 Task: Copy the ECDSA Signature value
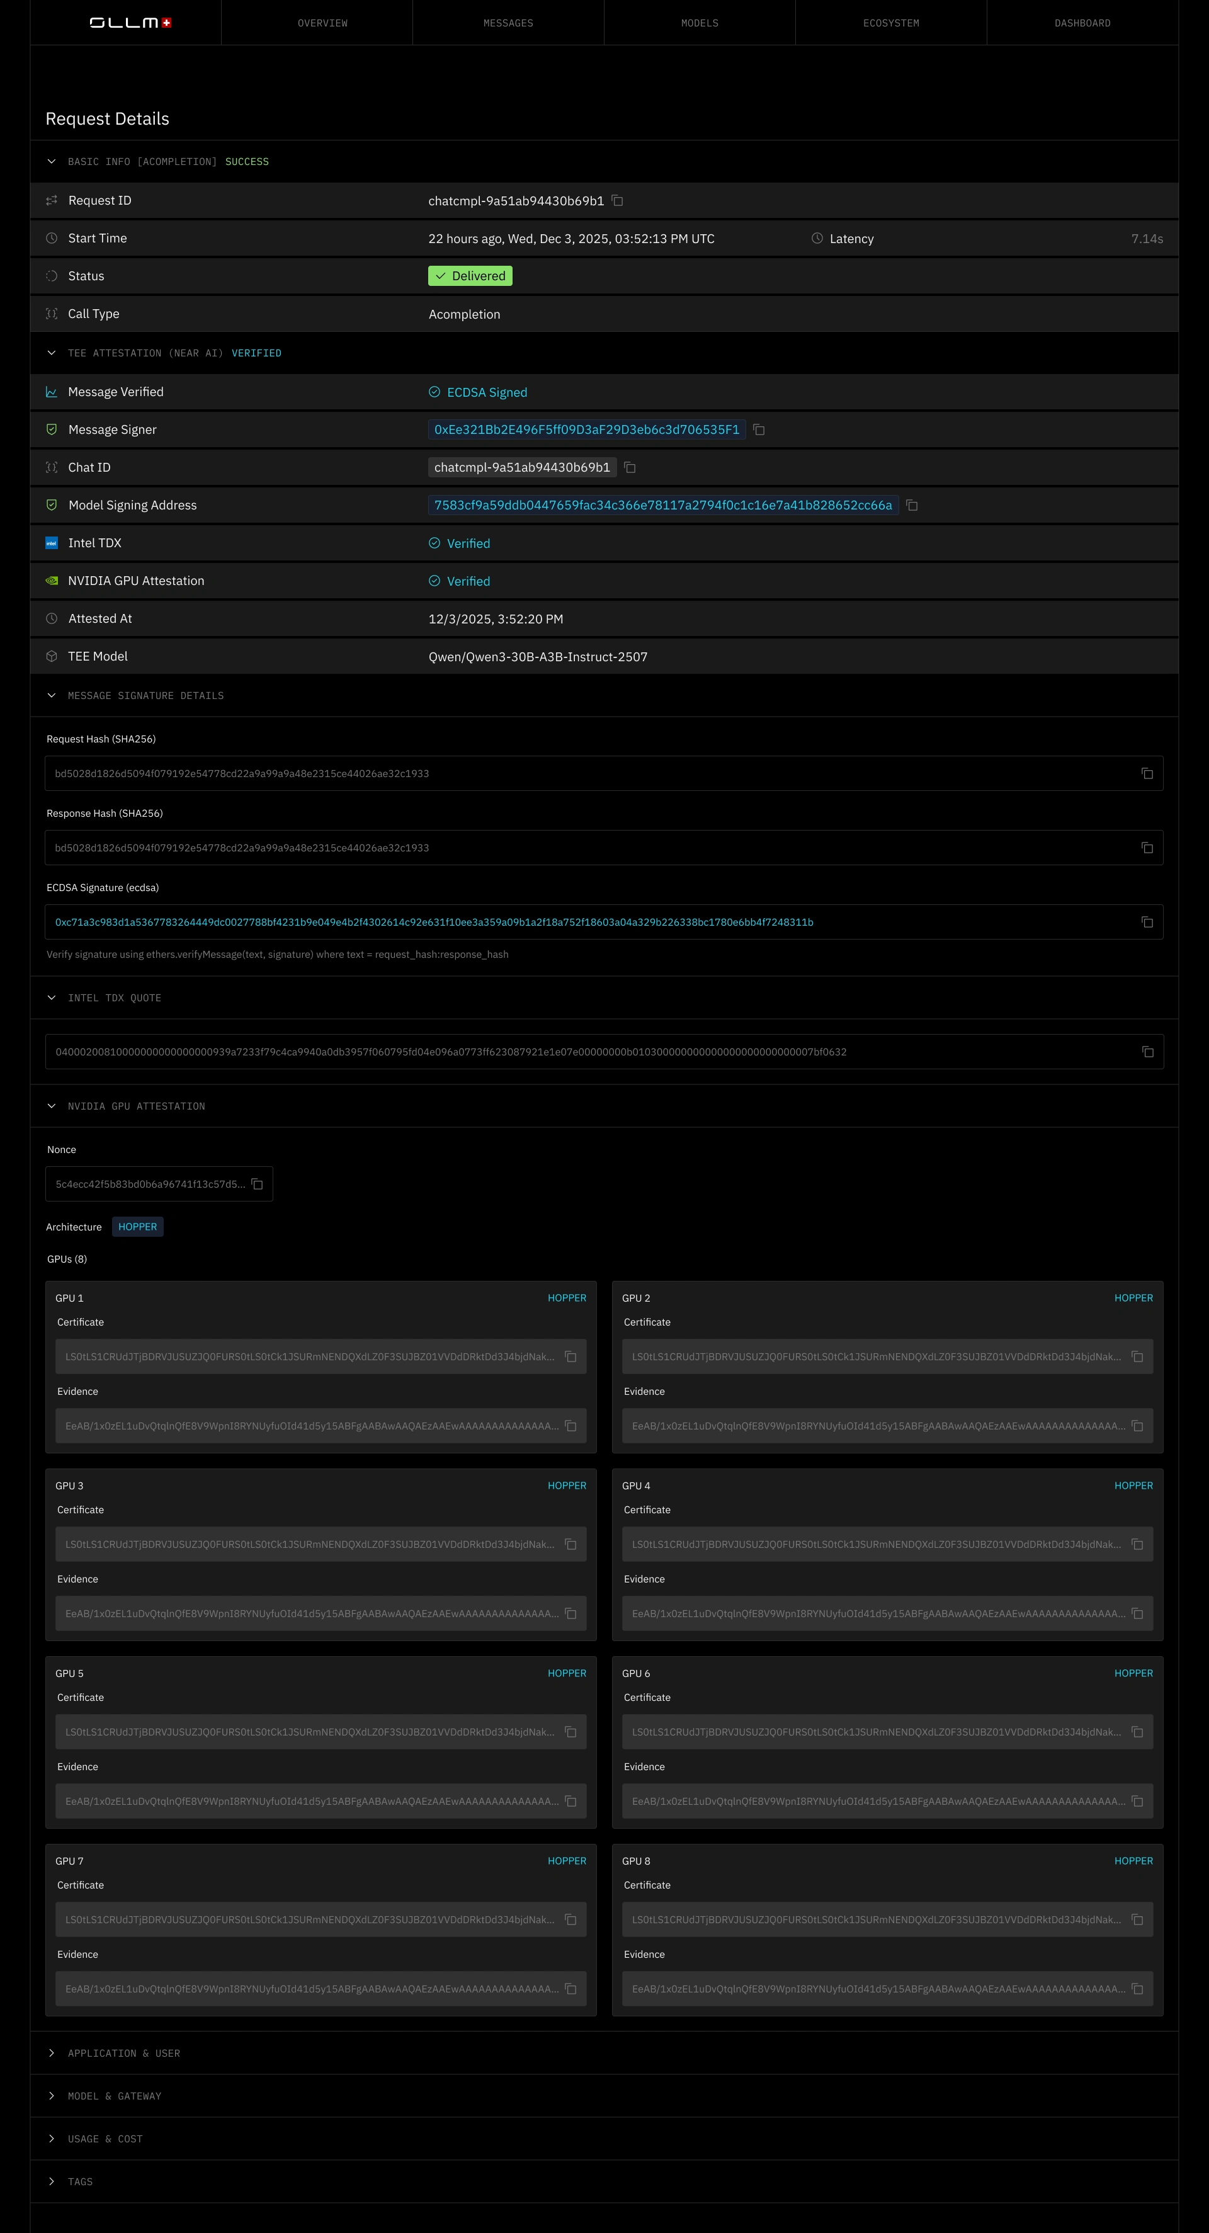click(1147, 923)
